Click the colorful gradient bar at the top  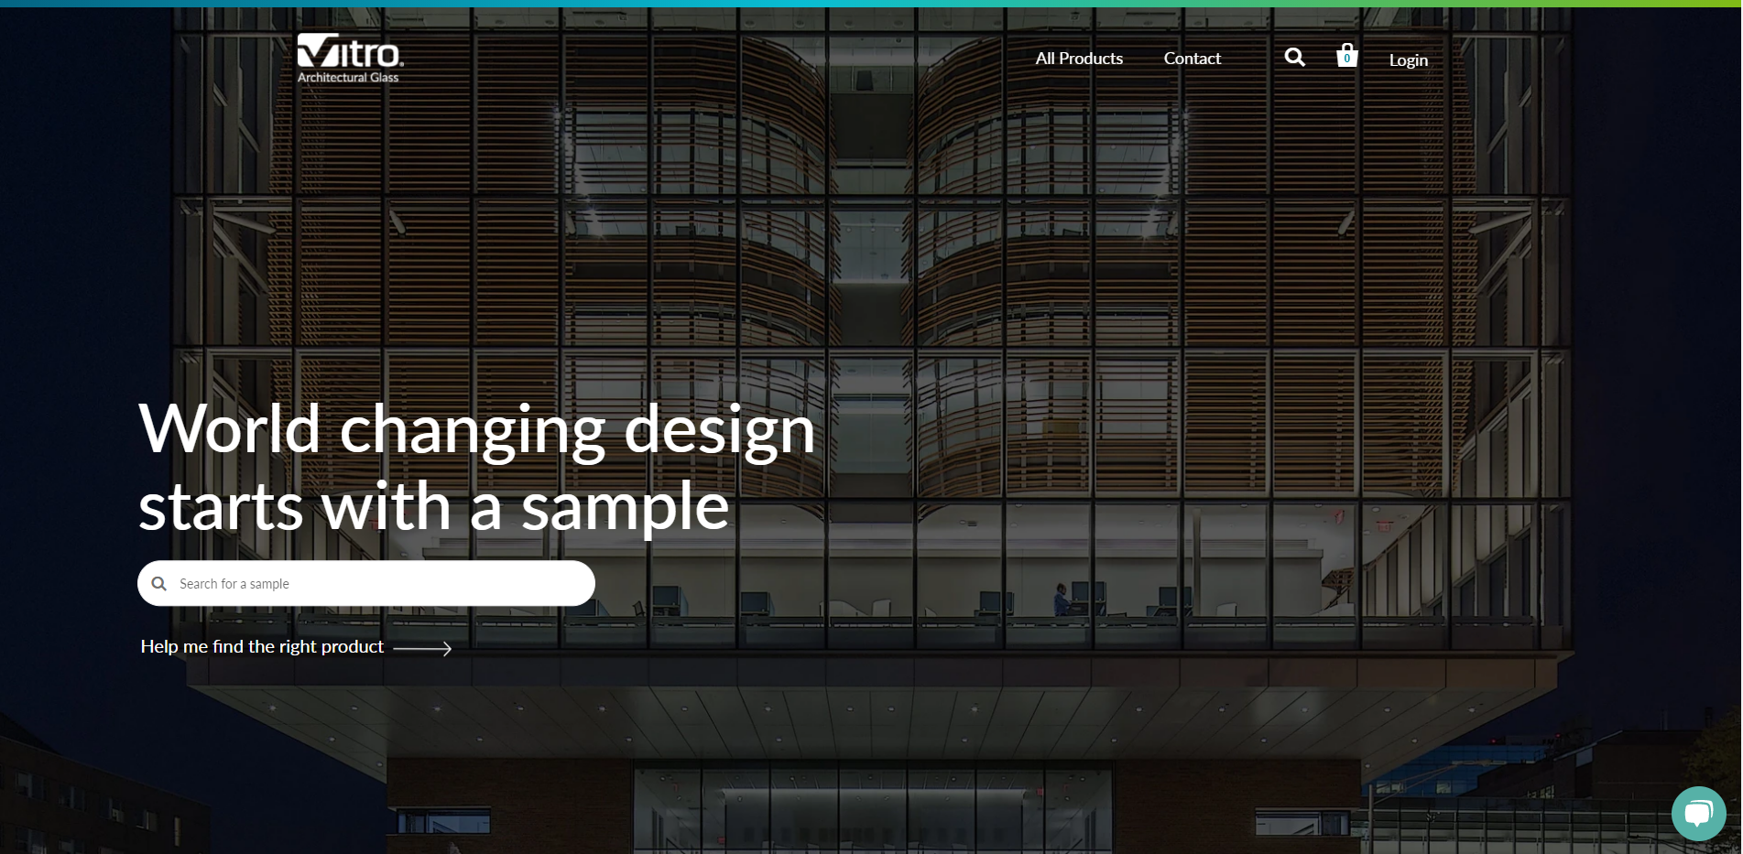(870, 4)
